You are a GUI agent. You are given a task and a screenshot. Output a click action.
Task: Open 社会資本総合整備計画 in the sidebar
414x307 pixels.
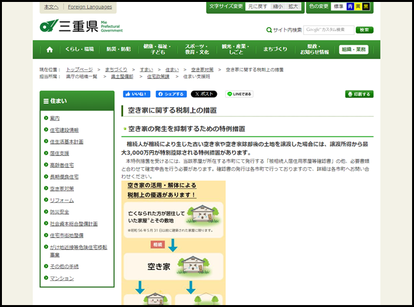tap(74, 223)
